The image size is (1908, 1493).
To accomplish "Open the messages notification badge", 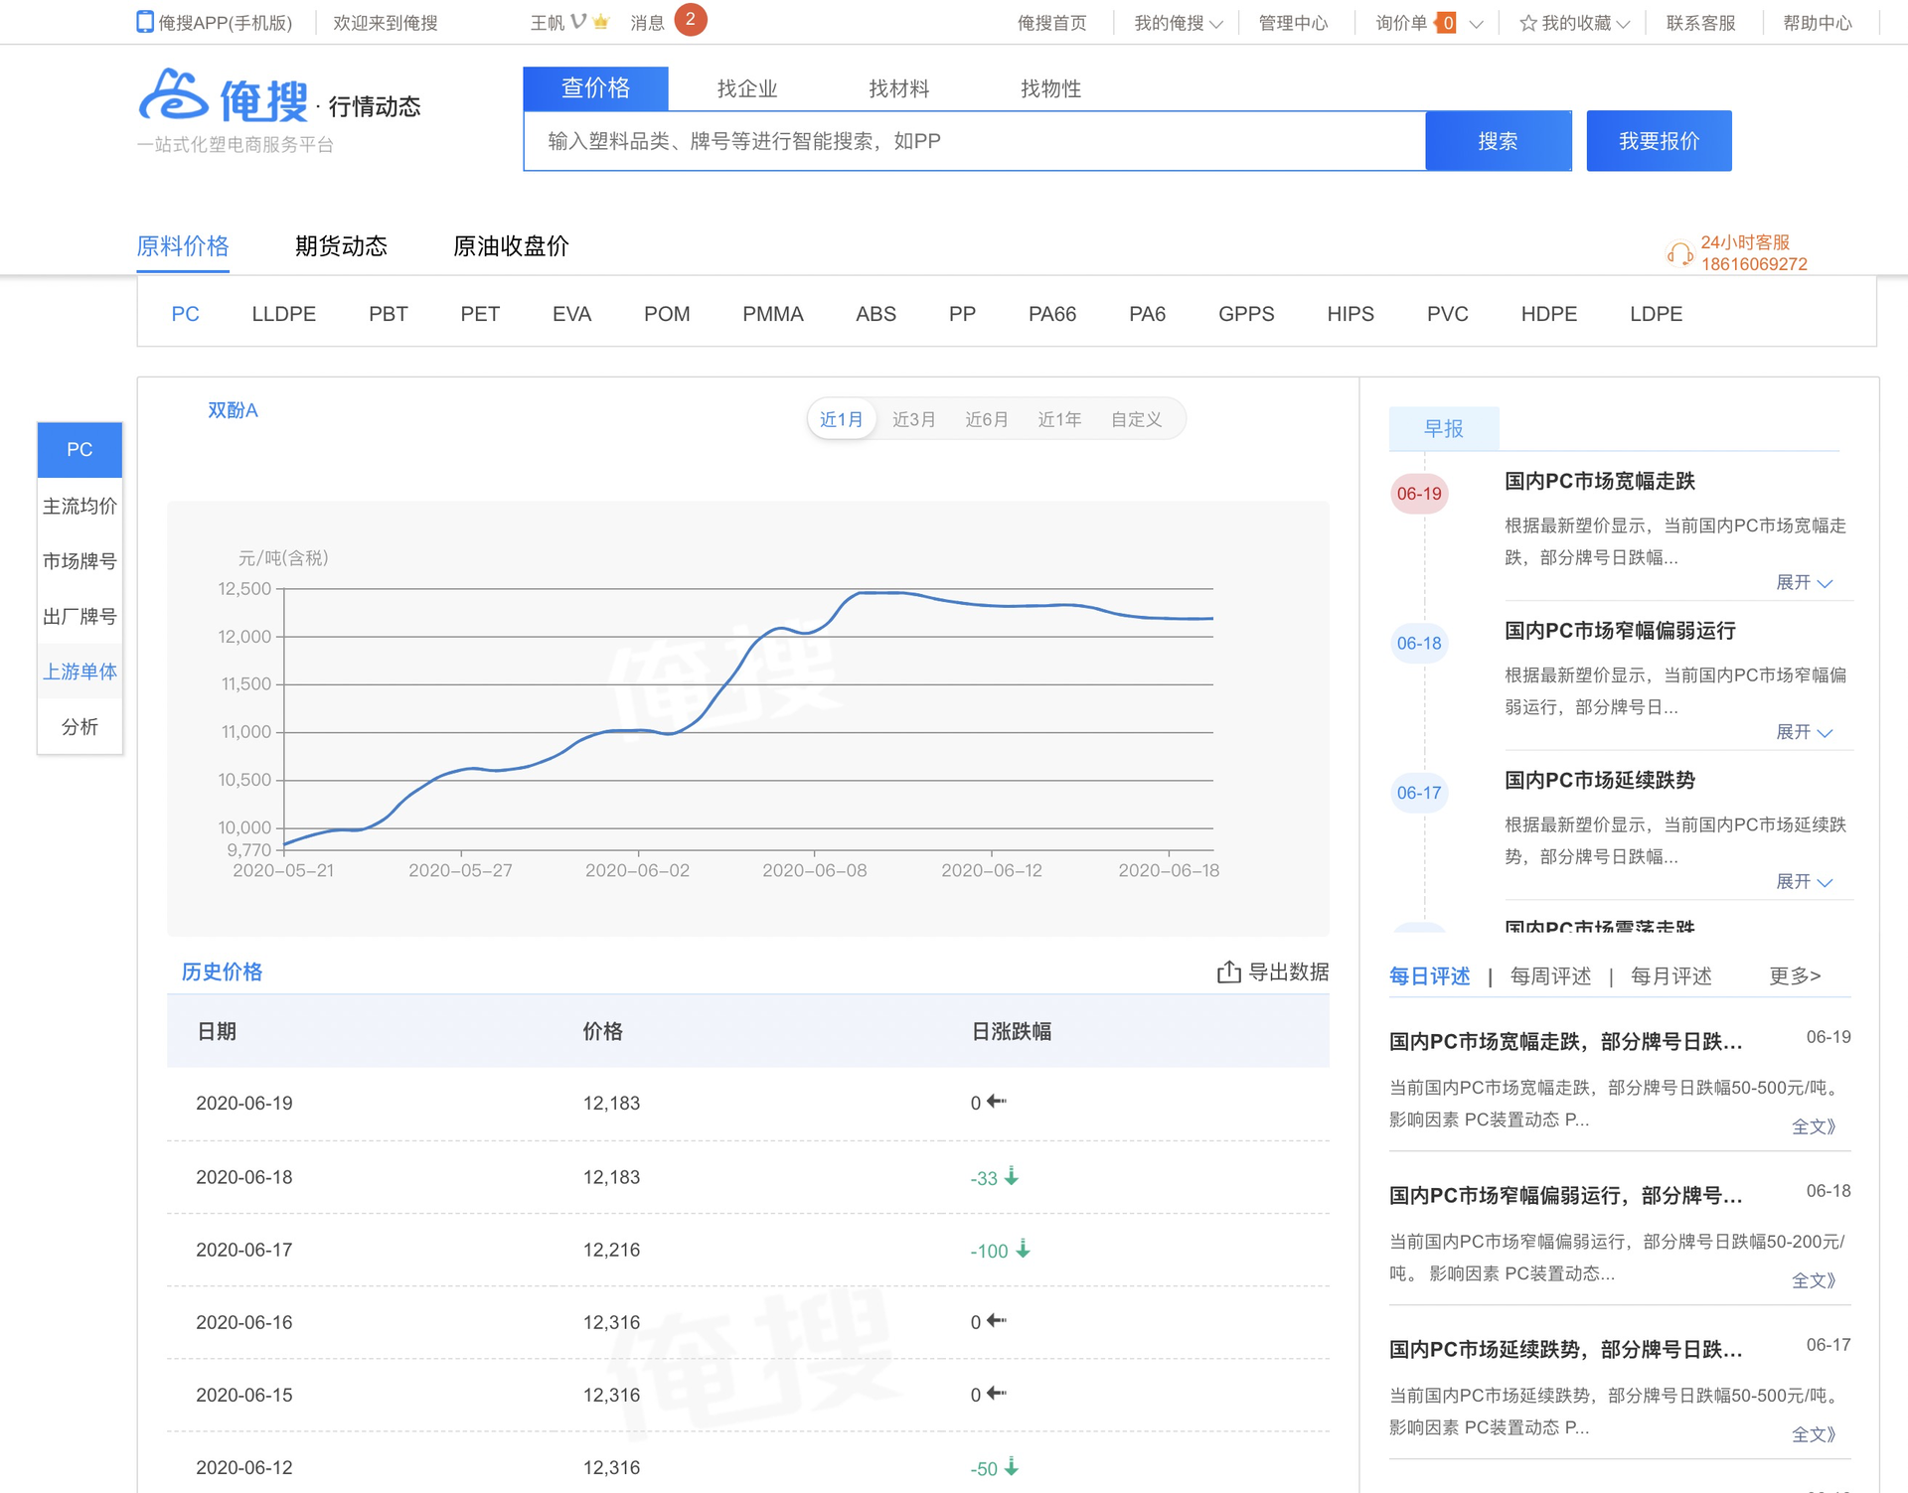I will pos(690,20).
